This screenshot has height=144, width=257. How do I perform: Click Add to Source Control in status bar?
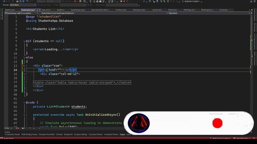pos(220,138)
